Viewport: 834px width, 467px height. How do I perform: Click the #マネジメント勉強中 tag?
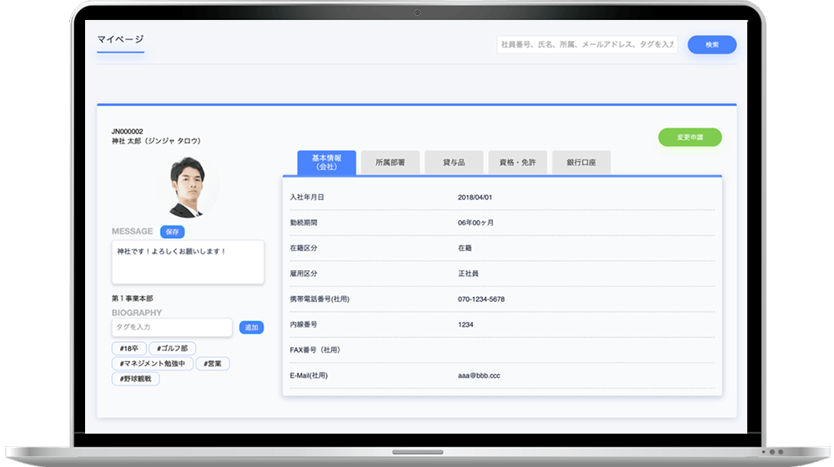(x=152, y=364)
